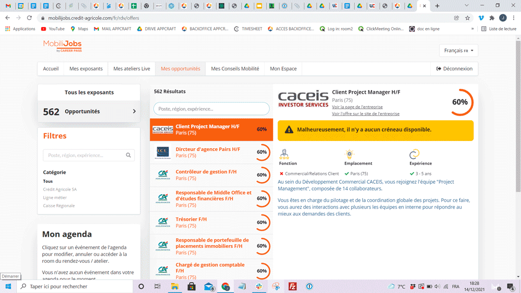Open the Mes Conseils Mobilité tab
Image resolution: width=521 pixels, height=293 pixels.
click(x=235, y=69)
